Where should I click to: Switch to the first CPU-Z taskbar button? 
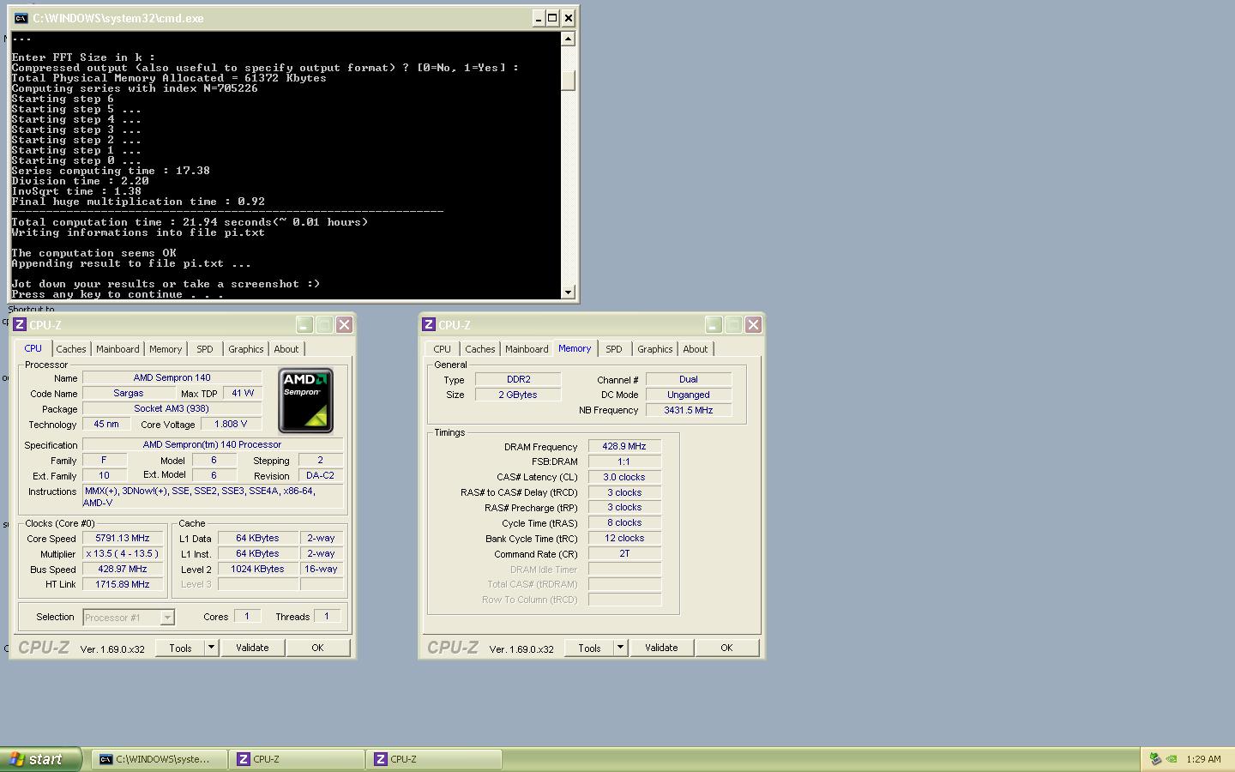coord(297,759)
